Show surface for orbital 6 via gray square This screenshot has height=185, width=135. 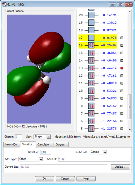tap(122, 121)
